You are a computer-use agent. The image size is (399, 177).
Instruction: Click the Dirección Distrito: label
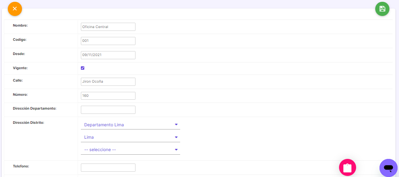[x=28, y=122]
